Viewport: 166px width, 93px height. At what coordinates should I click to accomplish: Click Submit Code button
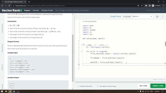[x=158, y=86]
